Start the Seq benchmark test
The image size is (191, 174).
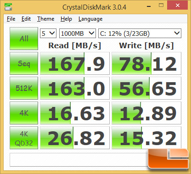pos(24,63)
